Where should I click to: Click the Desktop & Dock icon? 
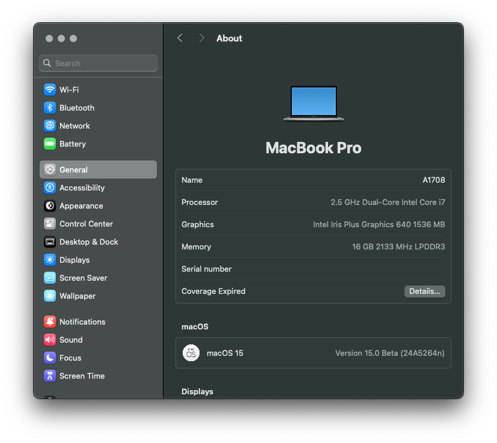click(x=50, y=242)
